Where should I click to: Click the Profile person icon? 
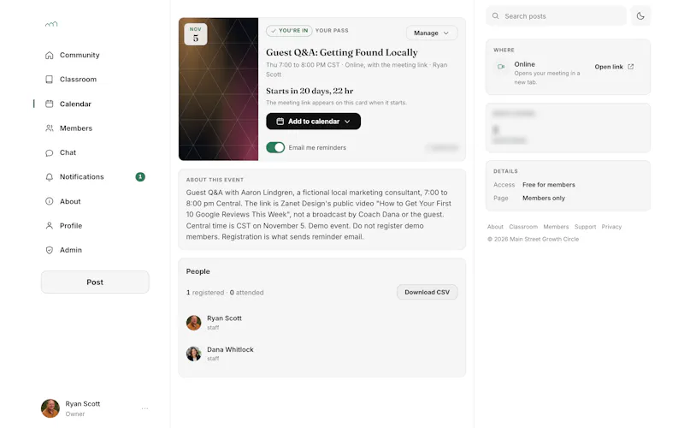coord(50,226)
